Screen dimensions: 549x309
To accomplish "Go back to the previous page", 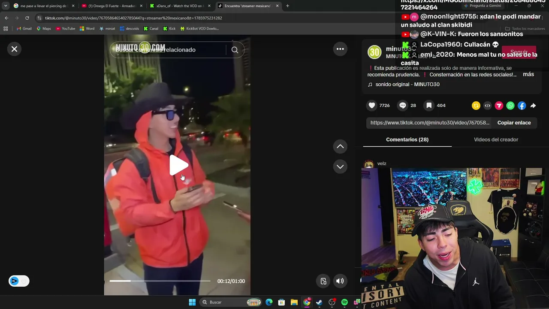I will tap(6, 18).
